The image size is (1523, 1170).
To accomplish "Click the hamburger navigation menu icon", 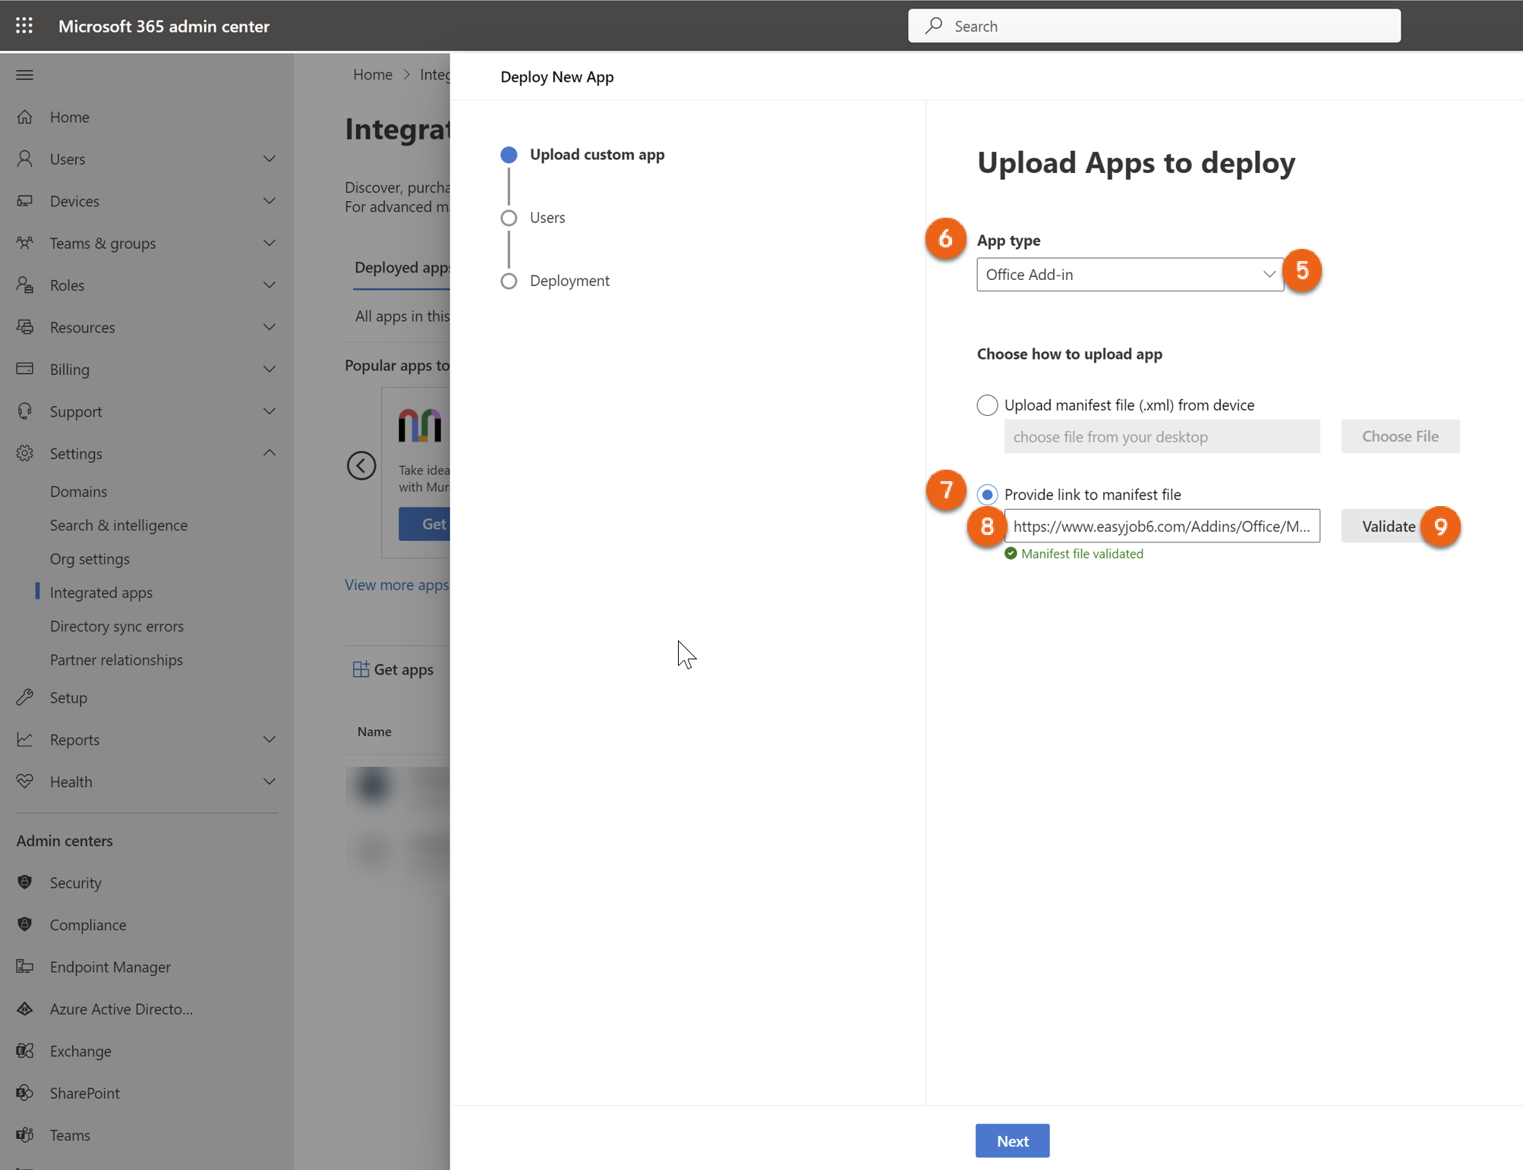I will 24,74.
